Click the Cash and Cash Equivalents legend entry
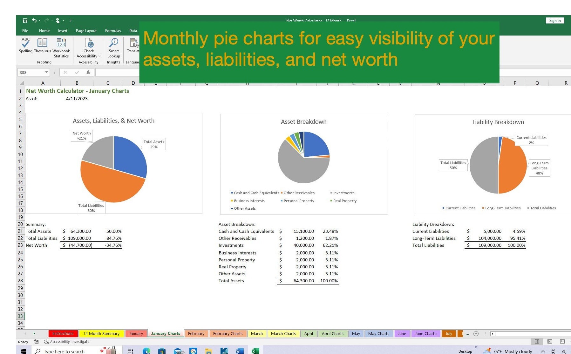Image resolution: width=571 pixels, height=354 pixels. click(x=255, y=193)
